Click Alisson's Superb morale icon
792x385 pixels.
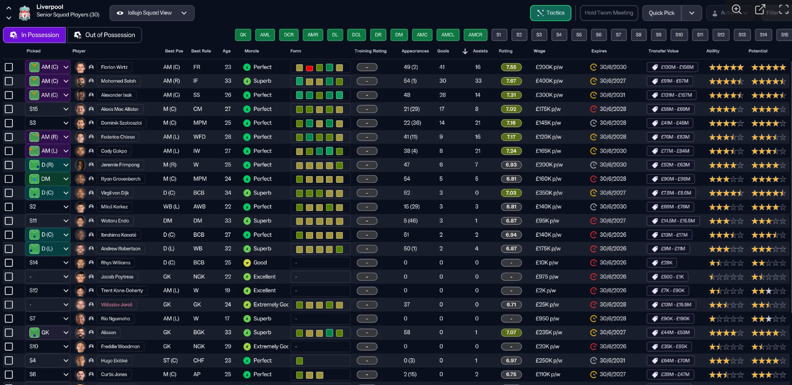pyautogui.click(x=247, y=333)
